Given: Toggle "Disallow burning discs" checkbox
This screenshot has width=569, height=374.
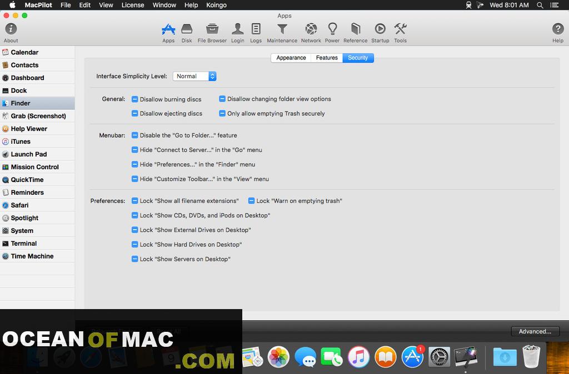Looking at the screenshot, I should click(134, 99).
